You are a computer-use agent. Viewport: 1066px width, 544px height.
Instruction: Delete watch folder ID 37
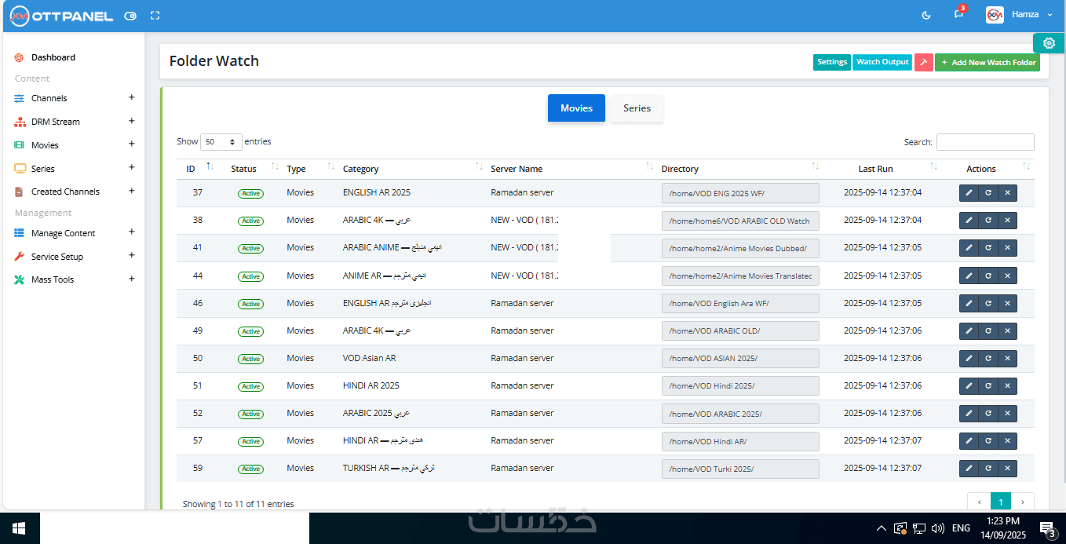click(1007, 193)
